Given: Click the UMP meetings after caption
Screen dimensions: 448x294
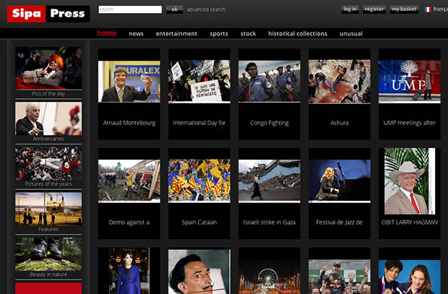Looking at the screenshot, I should click(410, 123).
